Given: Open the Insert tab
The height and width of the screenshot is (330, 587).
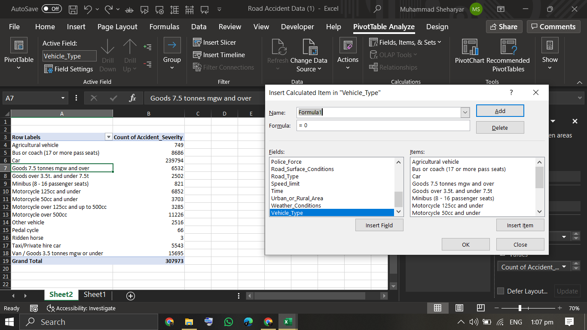Looking at the screenshot, I should tap(76, 27).
